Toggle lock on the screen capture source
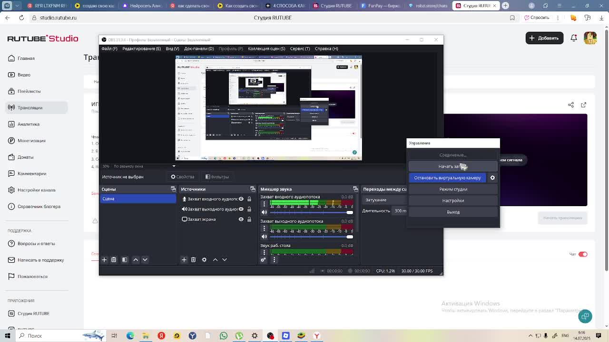609x342 pixels. click(x=249, y=219)
